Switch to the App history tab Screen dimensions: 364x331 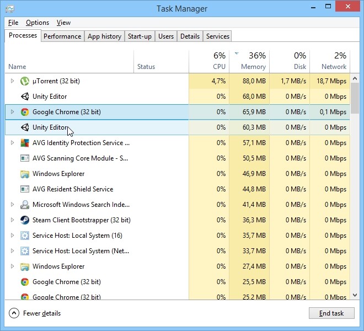click(x=104, y=36)
